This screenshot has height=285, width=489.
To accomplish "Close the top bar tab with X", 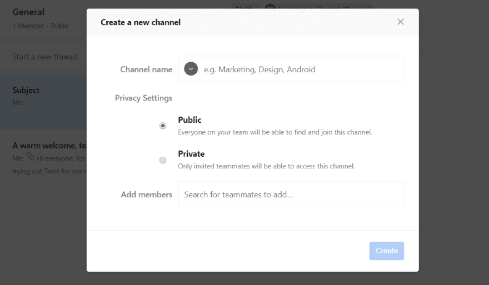I will tap(368, 8).
